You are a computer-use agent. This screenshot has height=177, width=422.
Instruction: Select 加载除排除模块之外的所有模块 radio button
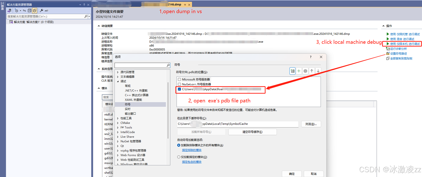click(179, 145)
